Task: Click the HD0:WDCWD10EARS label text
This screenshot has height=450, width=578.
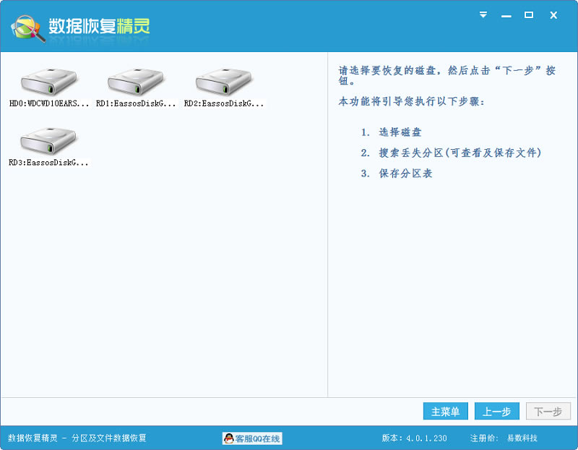Action: (49, 104)
